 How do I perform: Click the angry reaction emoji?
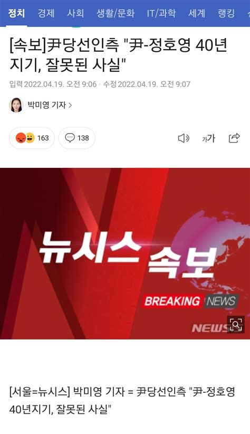click(21, 138)
